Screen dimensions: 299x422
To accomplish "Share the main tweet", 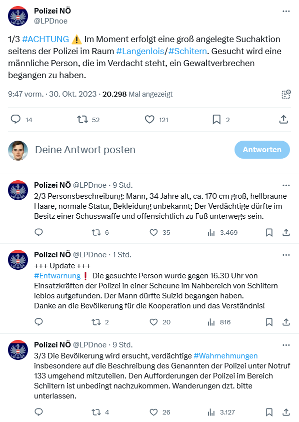I will point(283,120).
